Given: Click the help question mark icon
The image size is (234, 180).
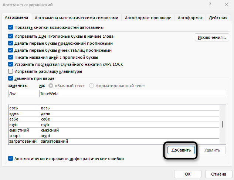Looking at the screenshot, I should pyautogui.click(x=210, y=5).
